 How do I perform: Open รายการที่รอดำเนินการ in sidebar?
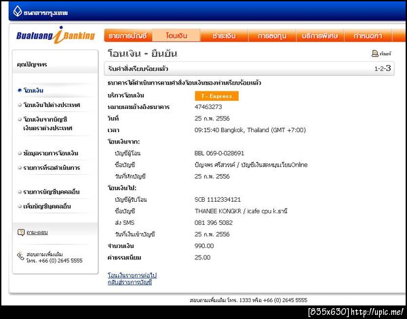52,168
